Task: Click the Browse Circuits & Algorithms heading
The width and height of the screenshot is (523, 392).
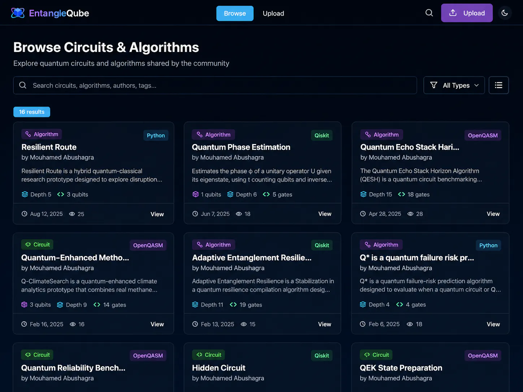Action: click(x=106, y=47)
